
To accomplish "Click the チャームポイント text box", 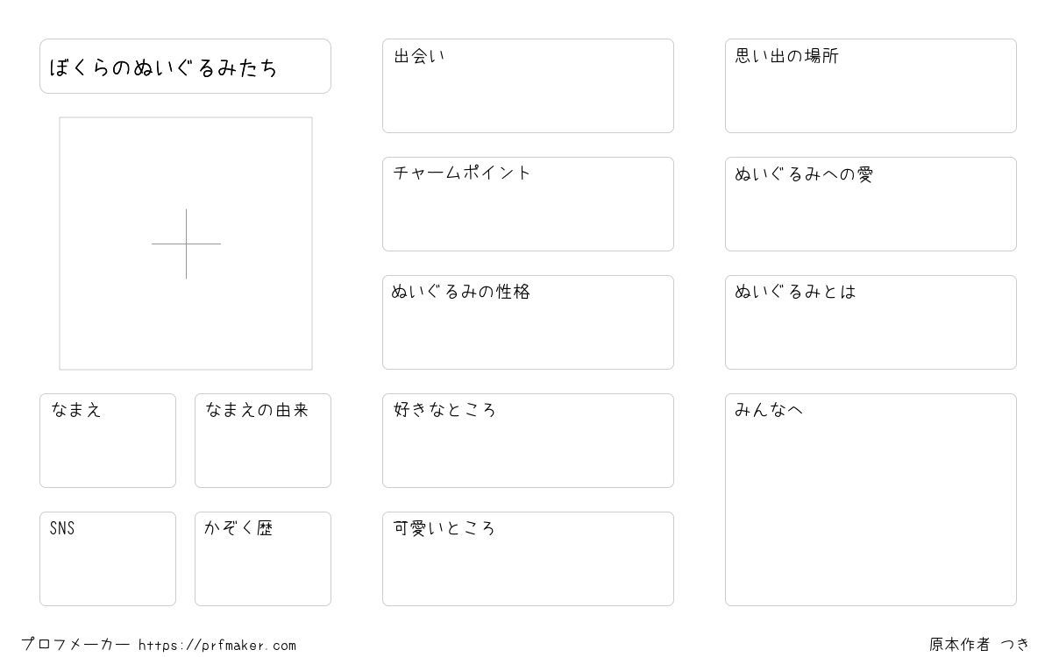I will 528,204.
